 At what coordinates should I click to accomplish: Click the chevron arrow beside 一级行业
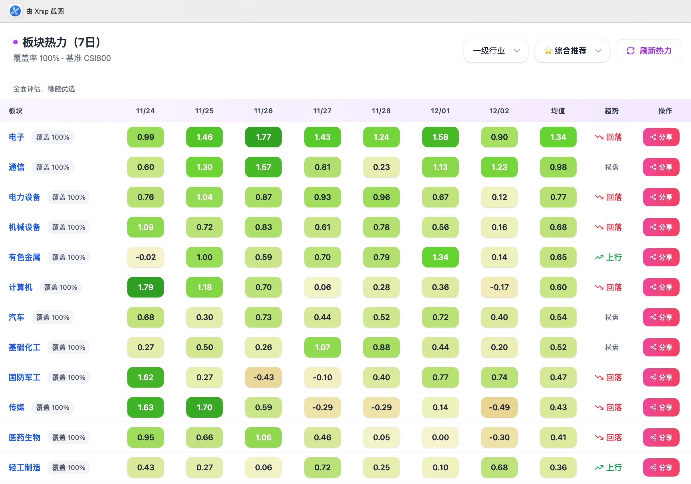[517, 51]
